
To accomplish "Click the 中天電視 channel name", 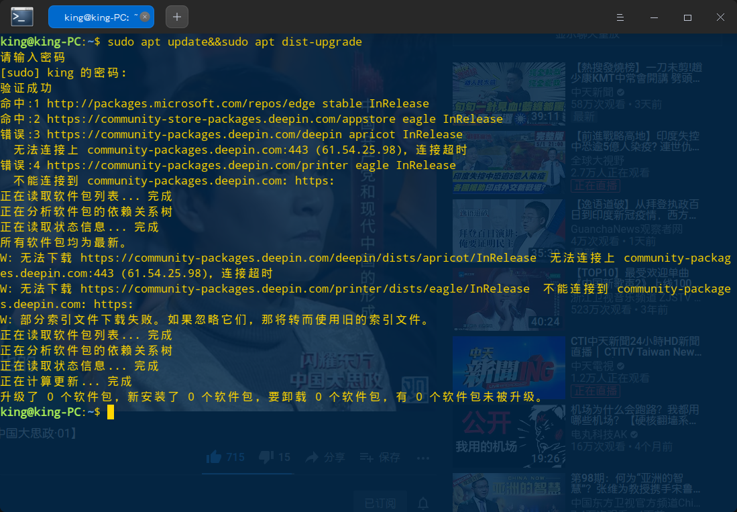I will pos(592,366).
